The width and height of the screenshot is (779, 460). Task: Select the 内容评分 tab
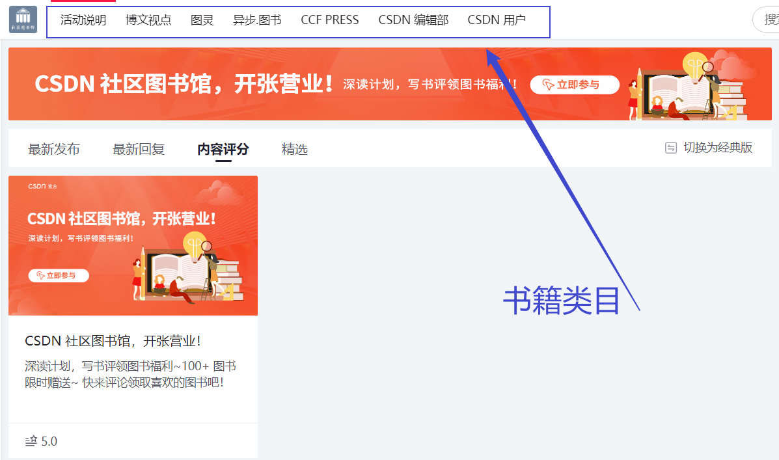click(223, 149)
